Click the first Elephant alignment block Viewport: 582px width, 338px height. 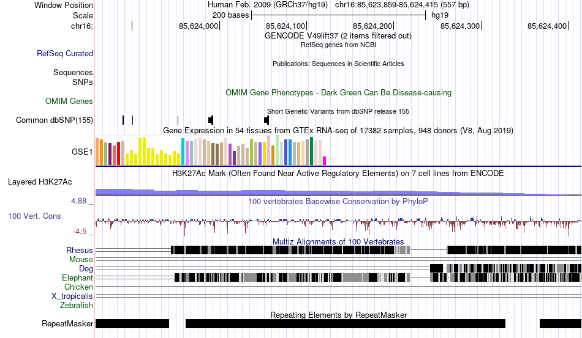[292, 277]
